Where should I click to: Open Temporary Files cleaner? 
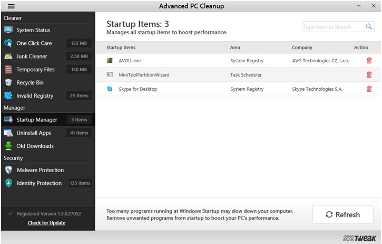point(35,70)
